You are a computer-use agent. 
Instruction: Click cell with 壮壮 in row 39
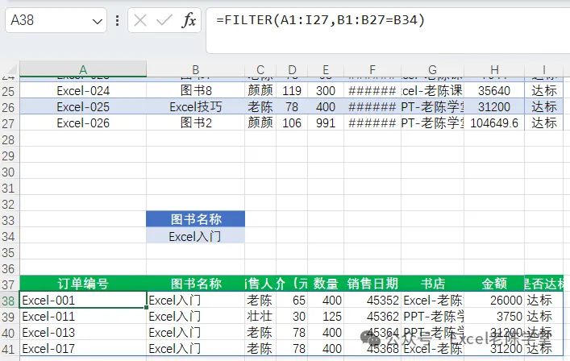[260, 317]
